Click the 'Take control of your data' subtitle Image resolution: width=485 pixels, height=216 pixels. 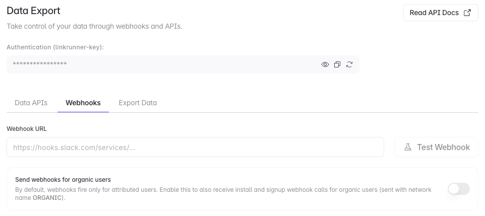[x=95, y=27]
